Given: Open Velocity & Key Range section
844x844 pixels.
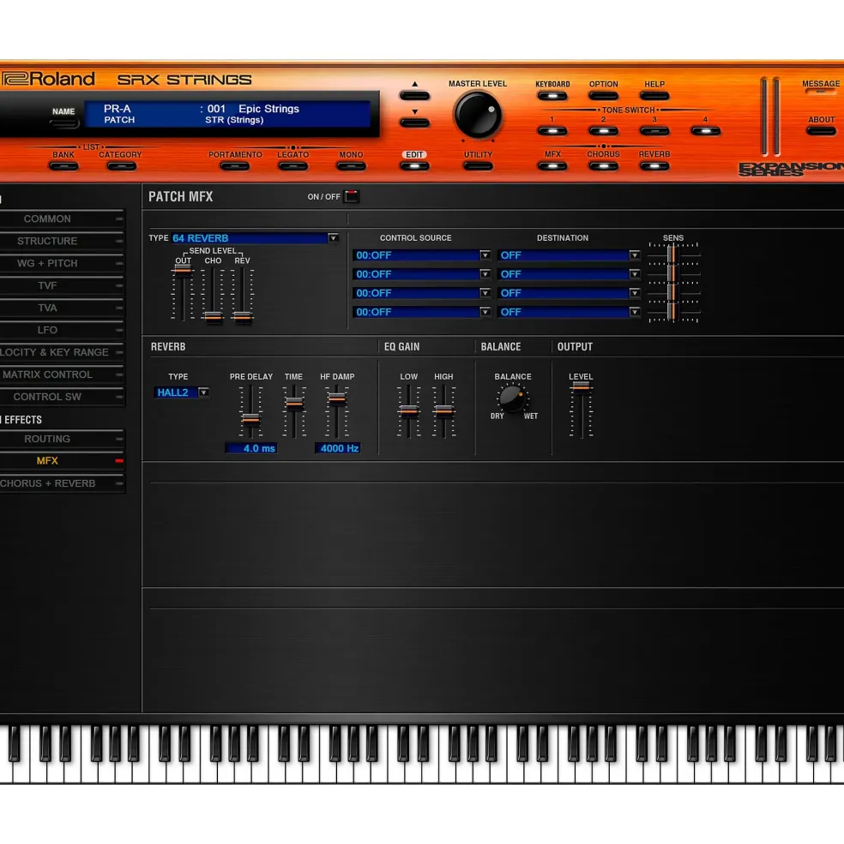Looking at the screenshot, I should pyautogui.click(x=62, y=352).
